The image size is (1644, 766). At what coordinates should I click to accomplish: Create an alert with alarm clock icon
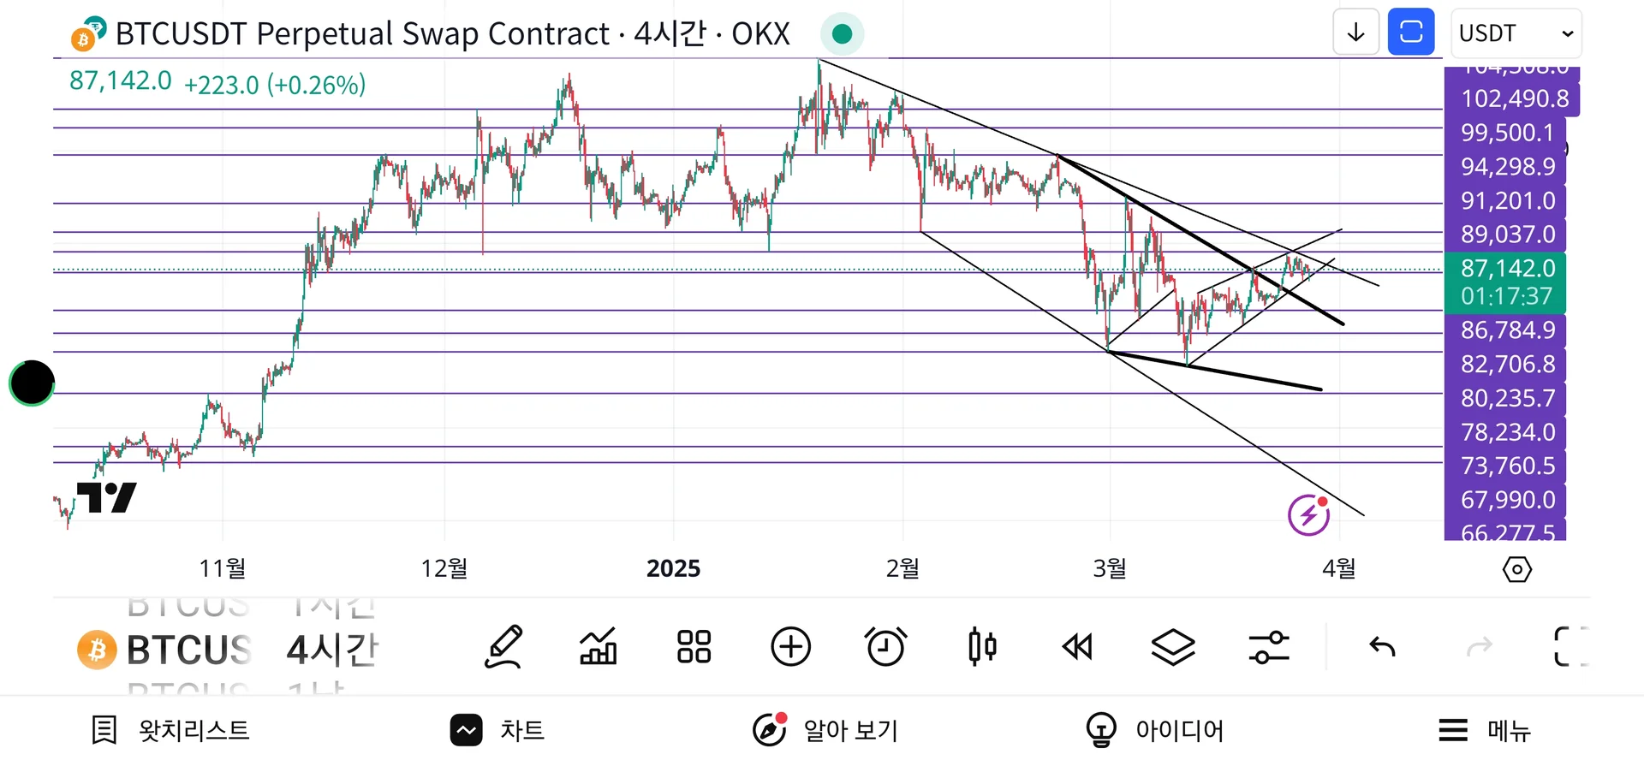(x=885, y=647)
